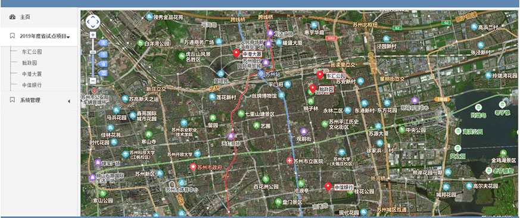
Task: Click the 街 street-level zoom tag
Action: coord(103,43)
